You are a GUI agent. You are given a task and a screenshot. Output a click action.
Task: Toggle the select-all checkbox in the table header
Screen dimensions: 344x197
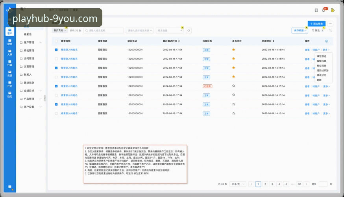point(56,41)
